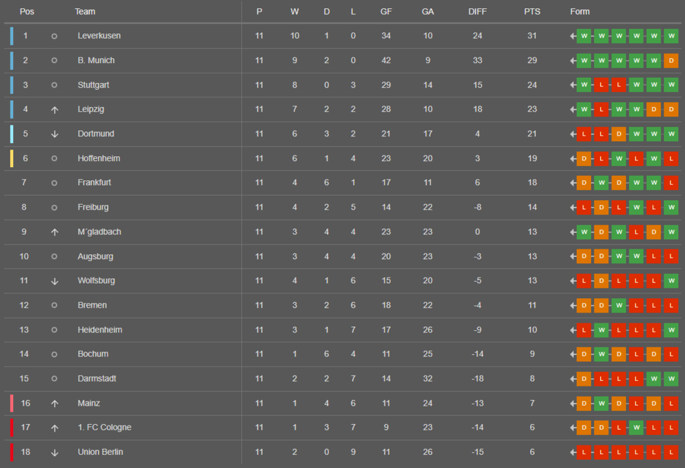Screen dimensions: 685x468
Task: Click the yellow position marker beside Hoffenheim
Action: coord(12,158)
